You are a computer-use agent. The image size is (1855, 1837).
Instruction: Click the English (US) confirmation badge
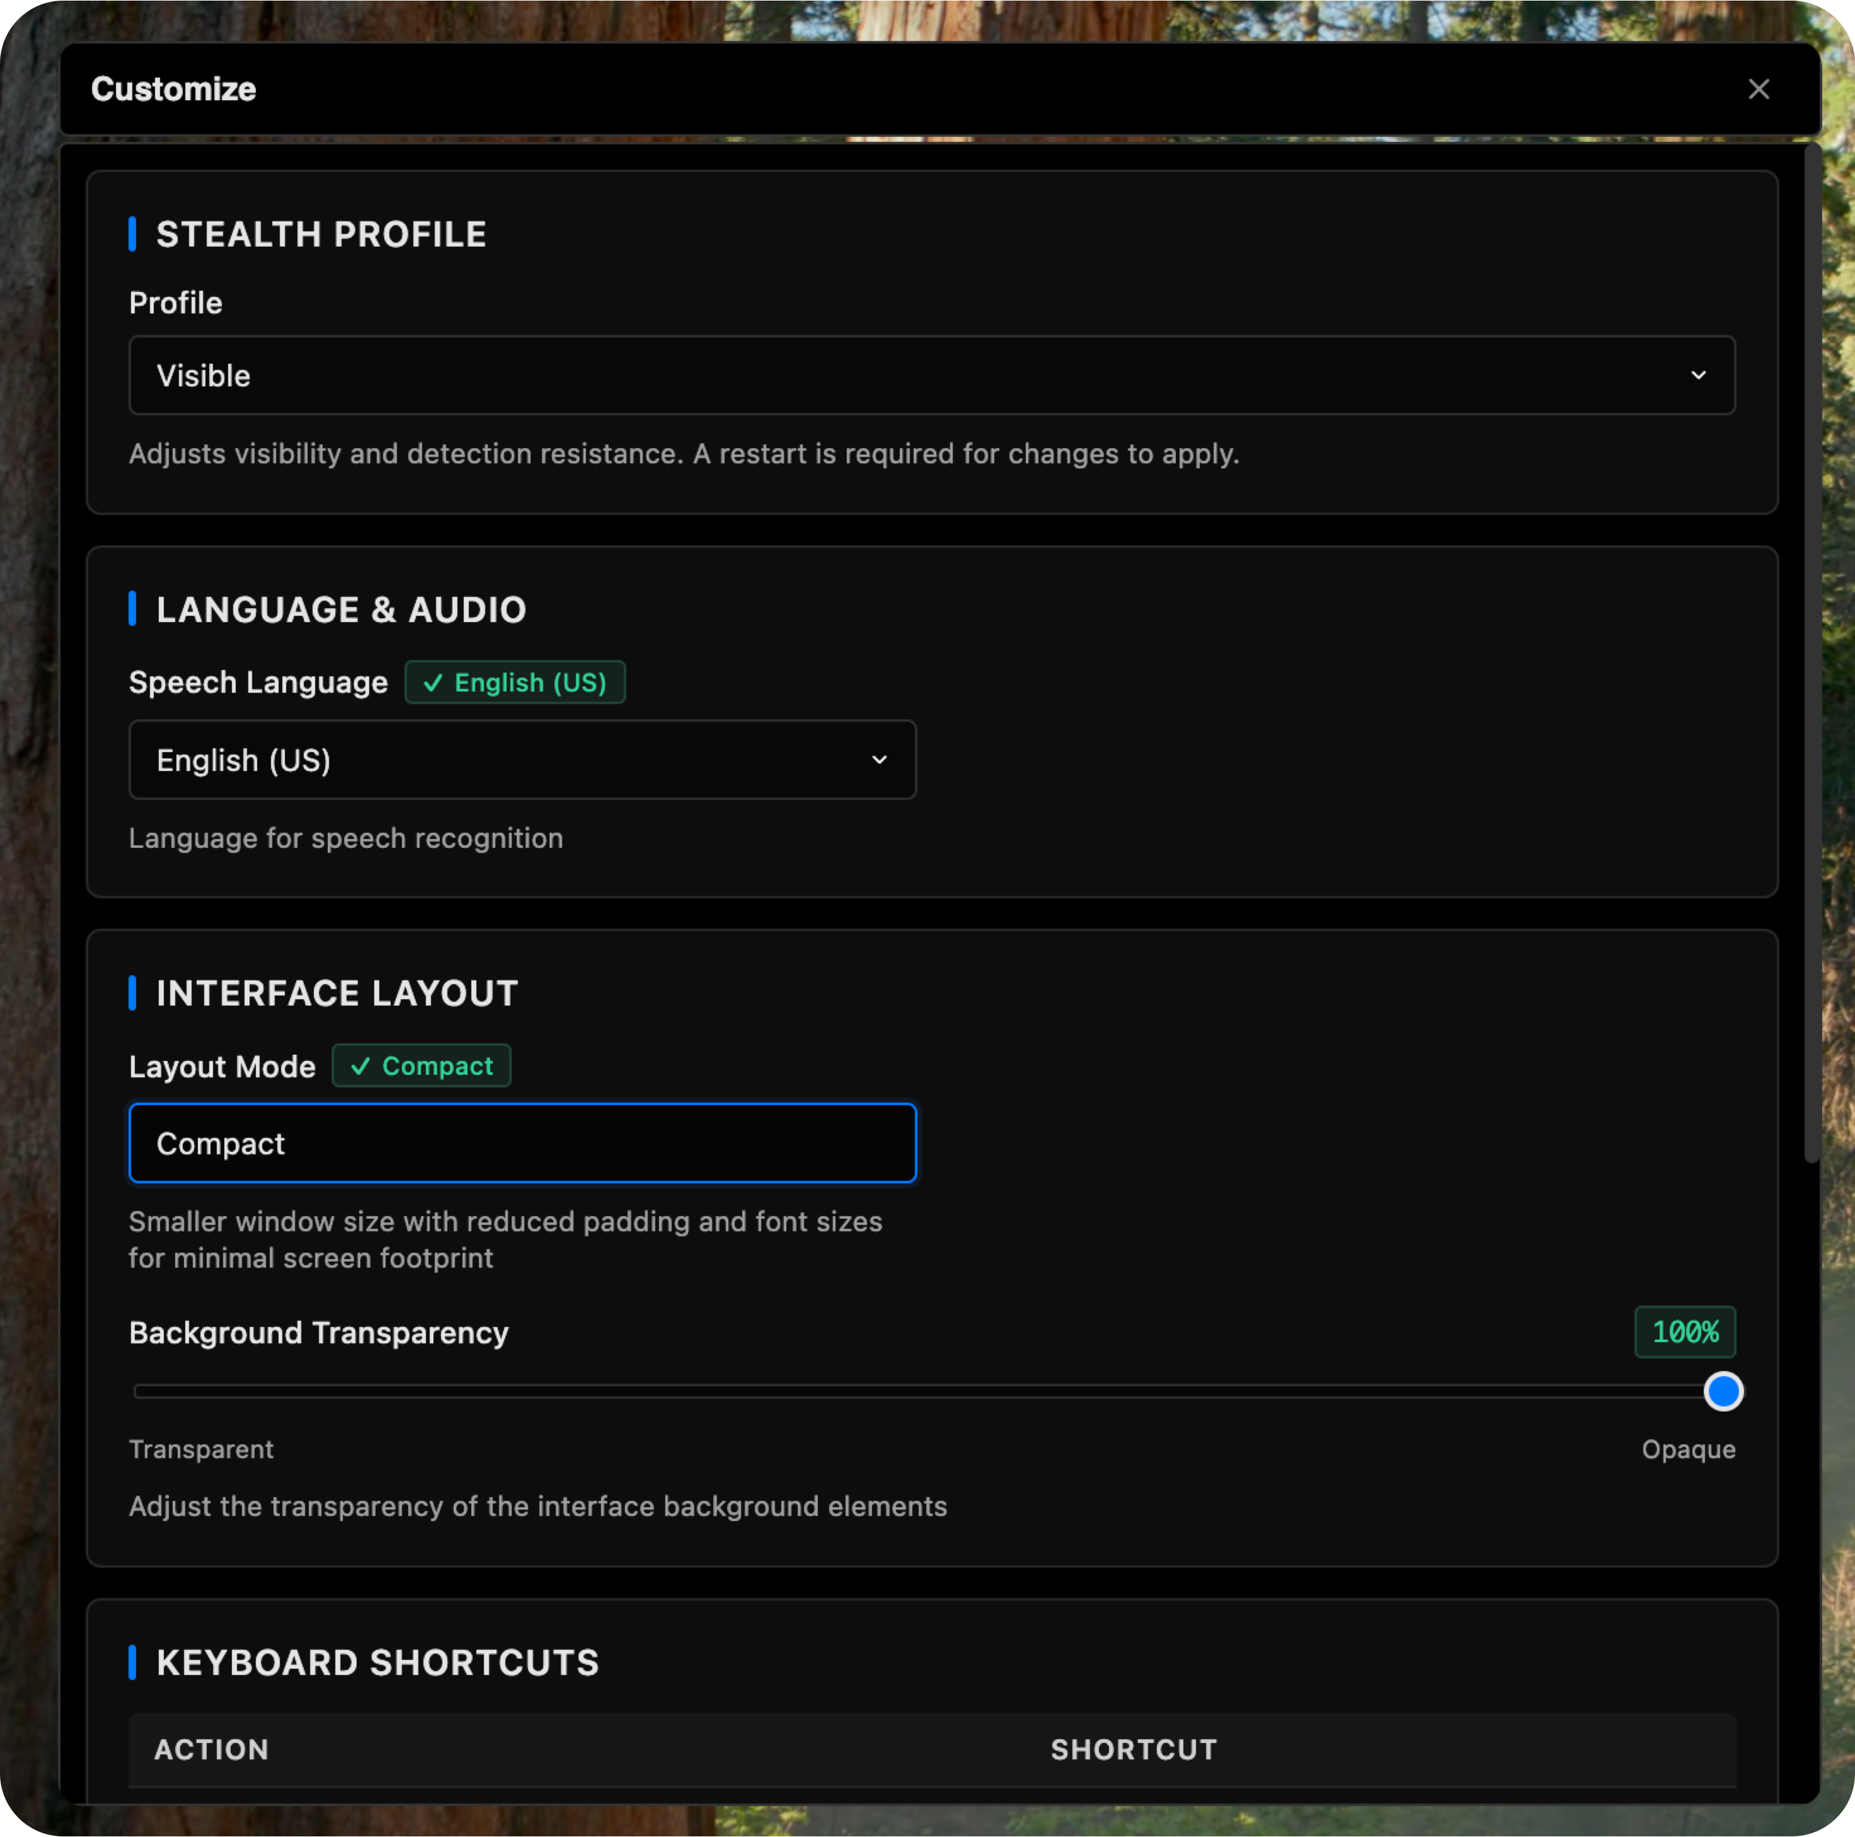point(515,682)
